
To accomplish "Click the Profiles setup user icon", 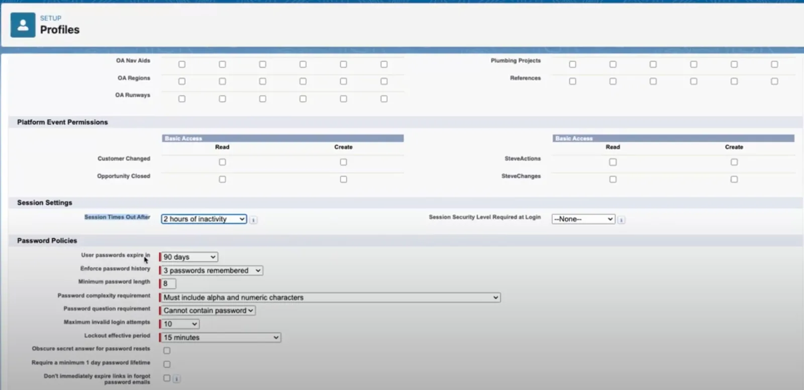I will (23, 25).
